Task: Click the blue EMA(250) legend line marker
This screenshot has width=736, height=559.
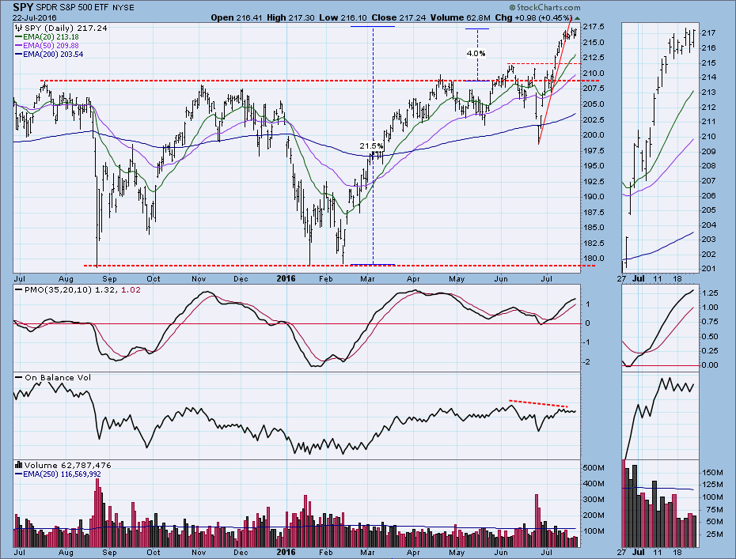Action: point(19,474)
